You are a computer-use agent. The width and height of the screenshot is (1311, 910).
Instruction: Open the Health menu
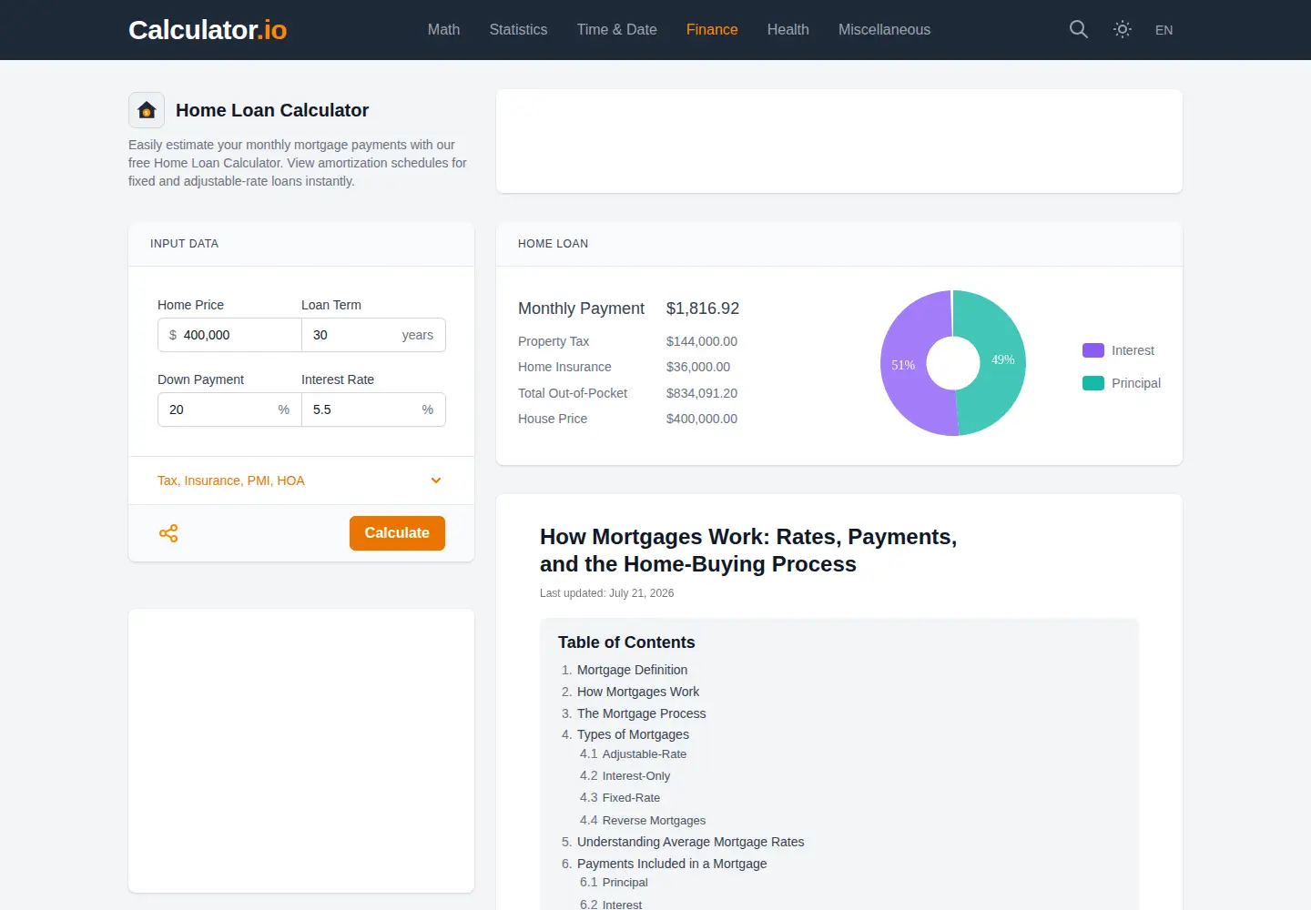click(788, 29)
